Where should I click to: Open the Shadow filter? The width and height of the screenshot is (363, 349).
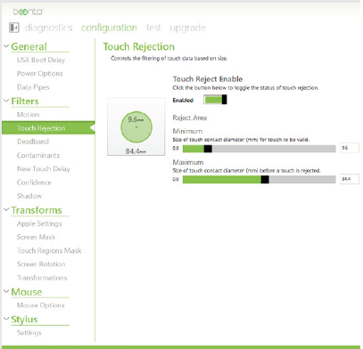tap(29, 196)
